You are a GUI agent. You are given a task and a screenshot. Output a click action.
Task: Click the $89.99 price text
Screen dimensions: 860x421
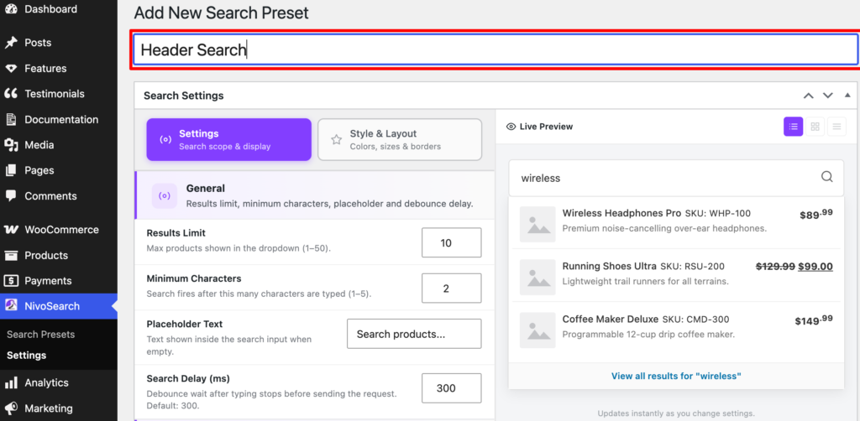816,214
